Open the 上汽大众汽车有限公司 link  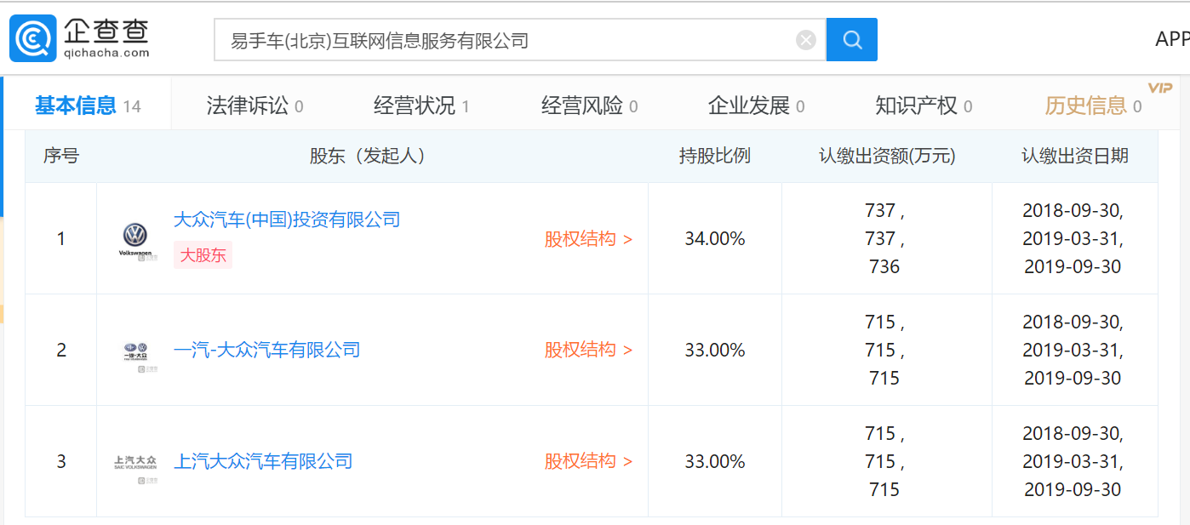point(264,461)
